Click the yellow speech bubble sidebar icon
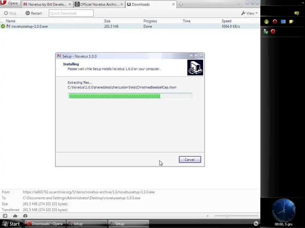 297,13
